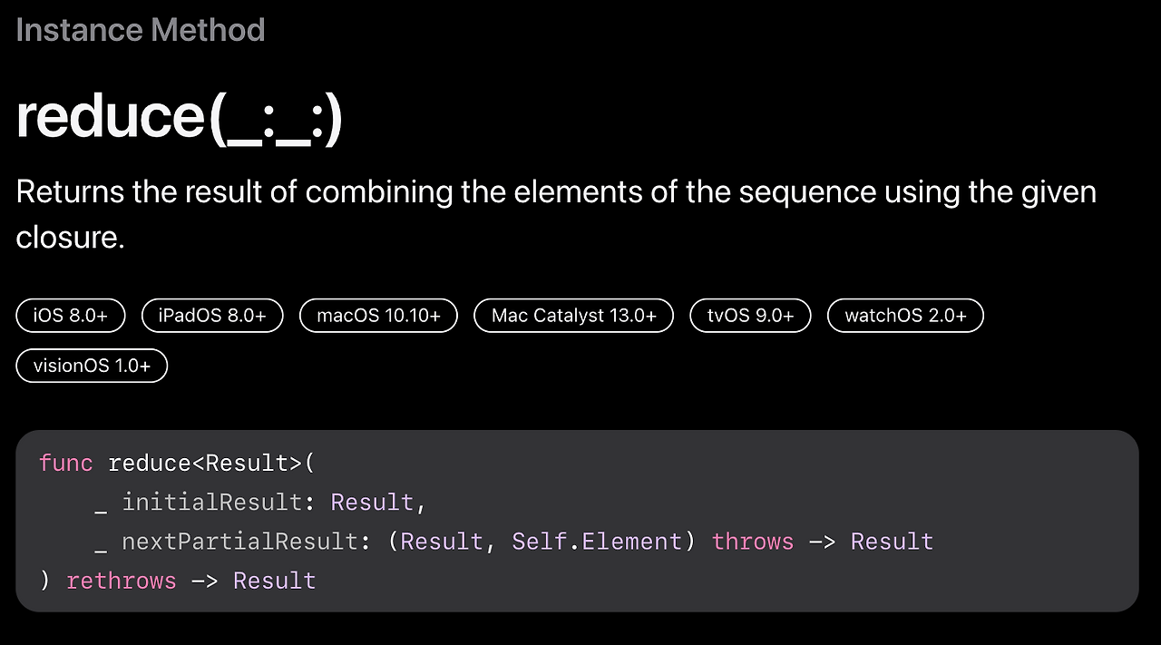1161x645 pixels.
Task: Click the rethrows keyword
Action: [x=121, y=581]
